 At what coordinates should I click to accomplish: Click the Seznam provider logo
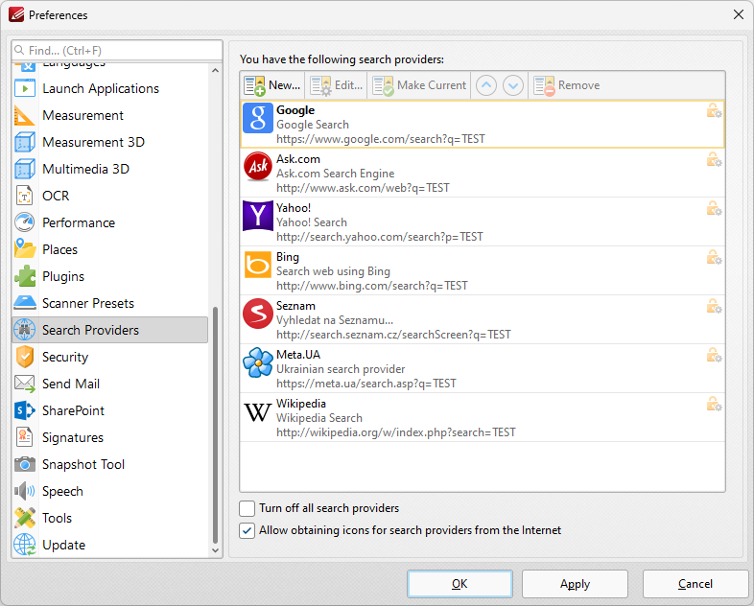tap(258, 314)
